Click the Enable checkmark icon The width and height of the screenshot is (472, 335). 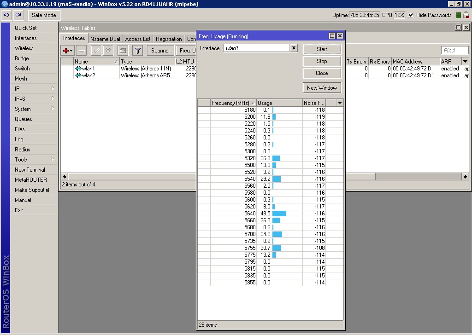point(96,51)
